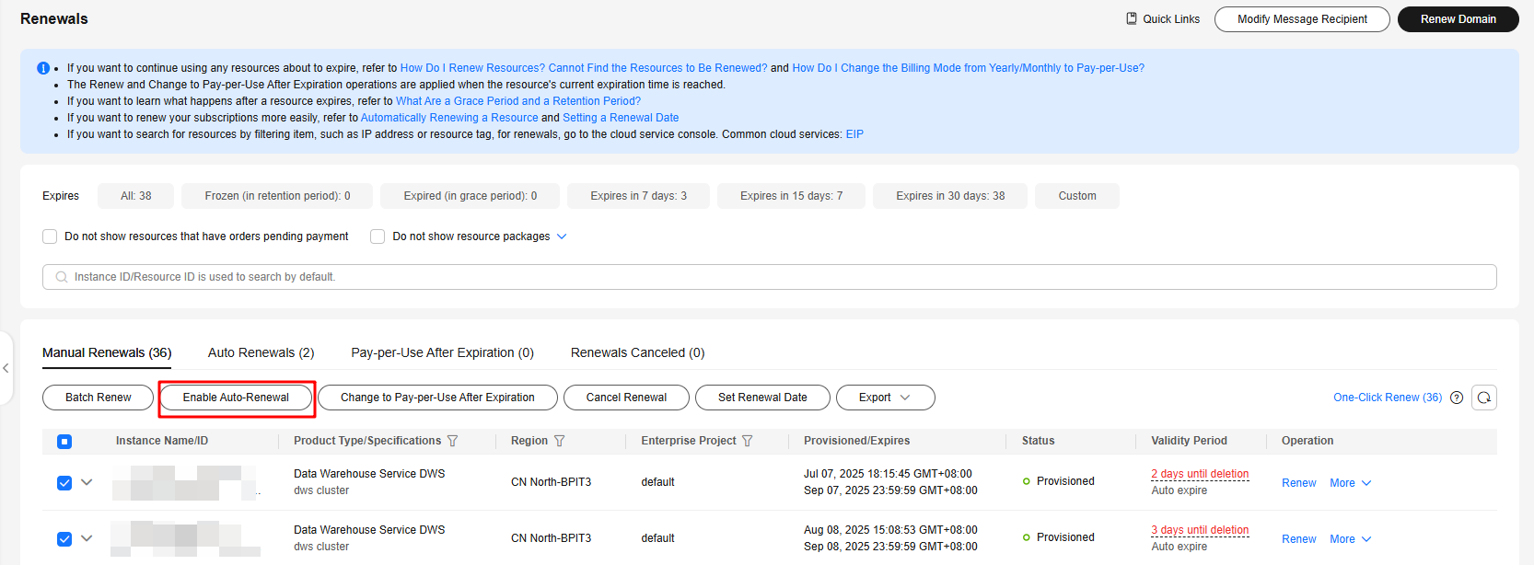The image size is (1534, 565).
Task: Click the Set Renewal Date button
Action: 762,398
